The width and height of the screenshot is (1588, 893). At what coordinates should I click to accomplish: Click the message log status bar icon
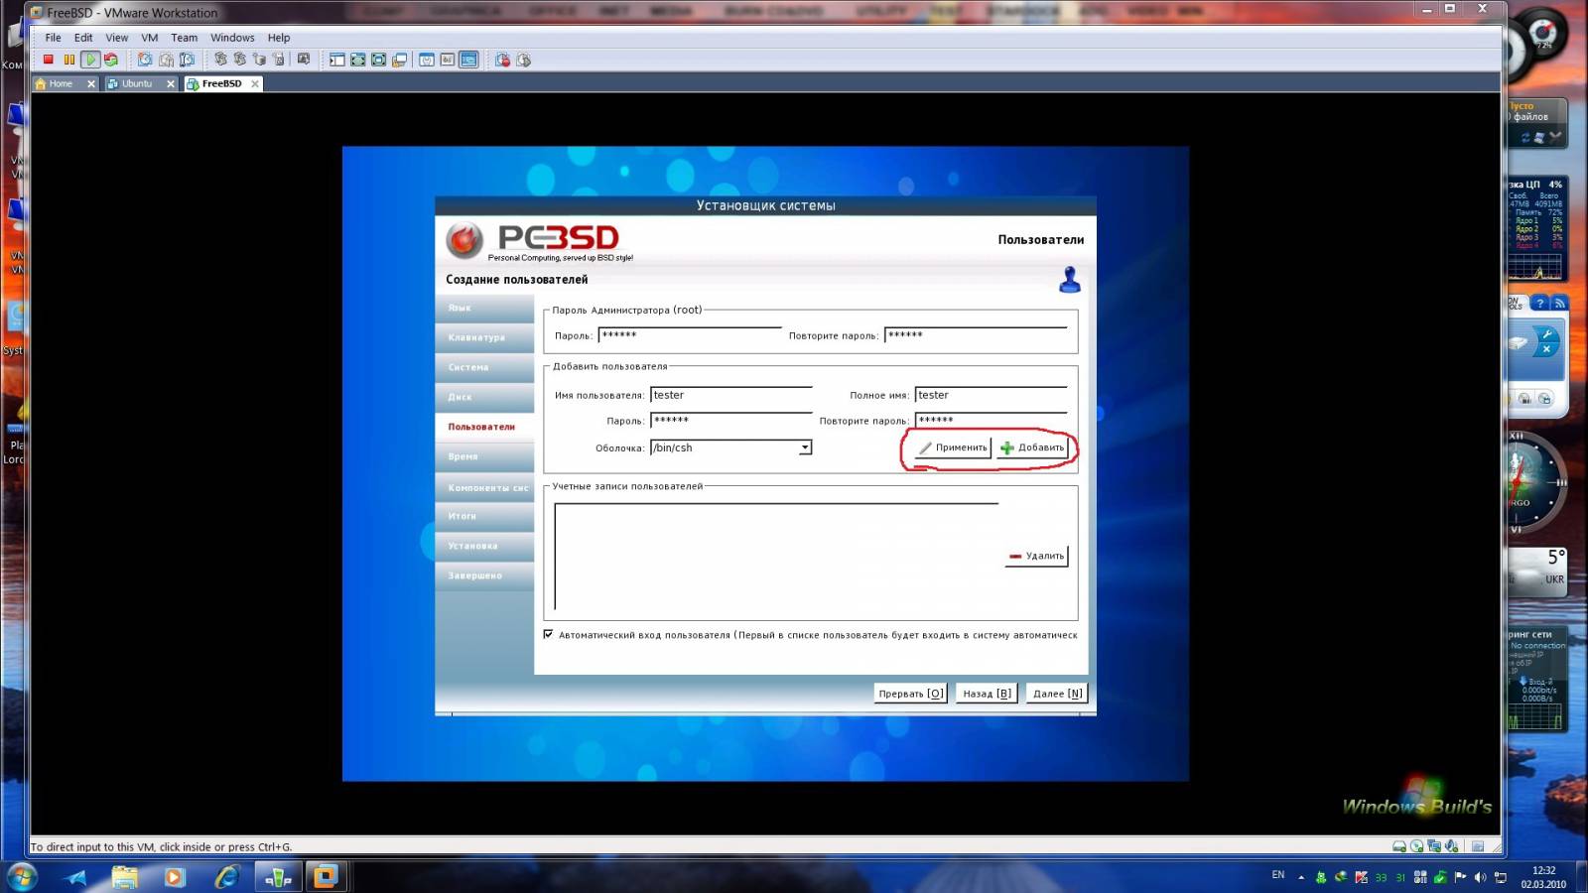(x=1478, y=846)
